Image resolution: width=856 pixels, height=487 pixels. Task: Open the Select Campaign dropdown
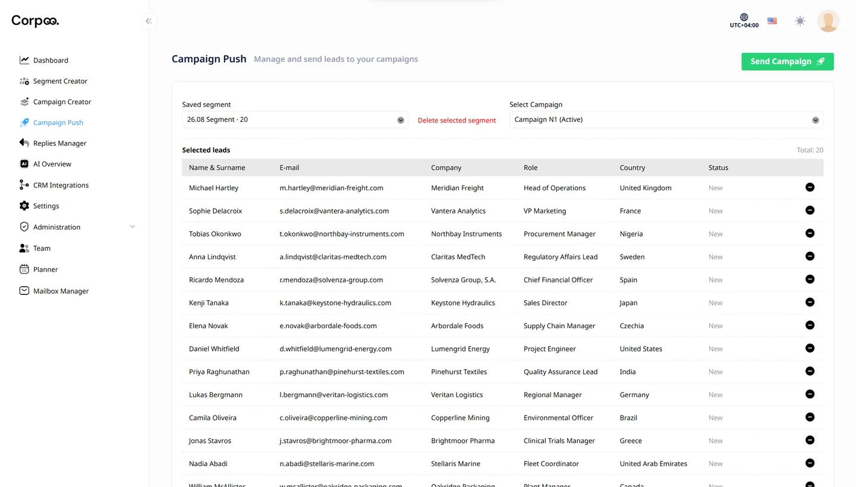click(666, 120)
